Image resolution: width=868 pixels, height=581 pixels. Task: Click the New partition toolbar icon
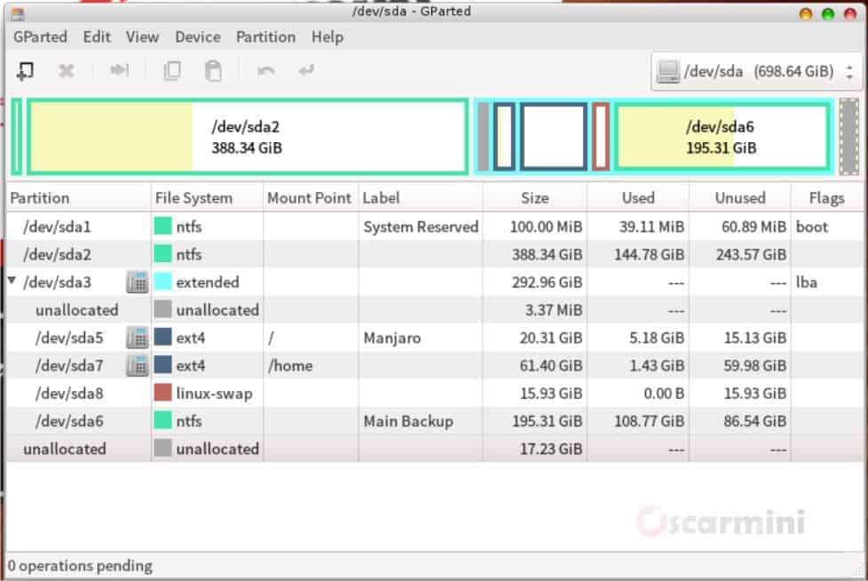[x=26, y=70]
